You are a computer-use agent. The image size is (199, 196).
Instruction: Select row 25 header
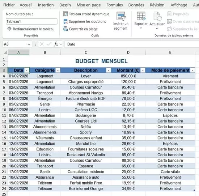coord(4,194)
